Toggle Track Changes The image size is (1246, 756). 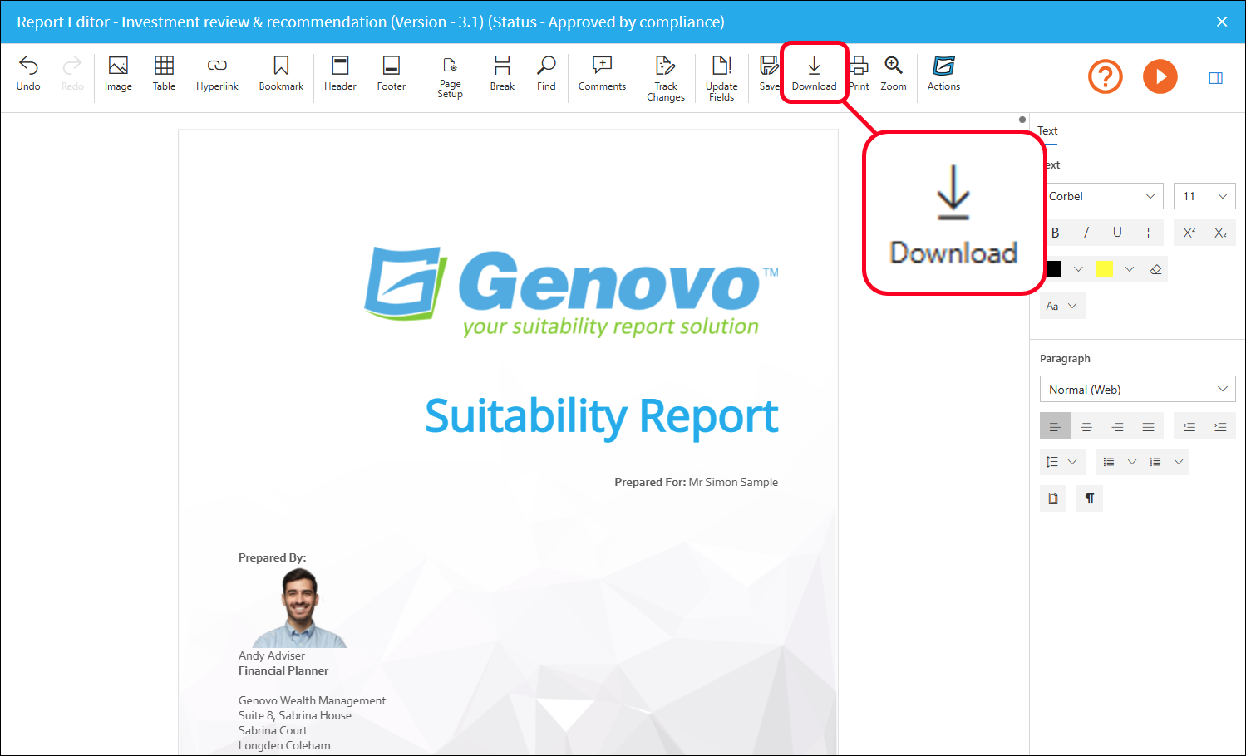click(666, 79)
